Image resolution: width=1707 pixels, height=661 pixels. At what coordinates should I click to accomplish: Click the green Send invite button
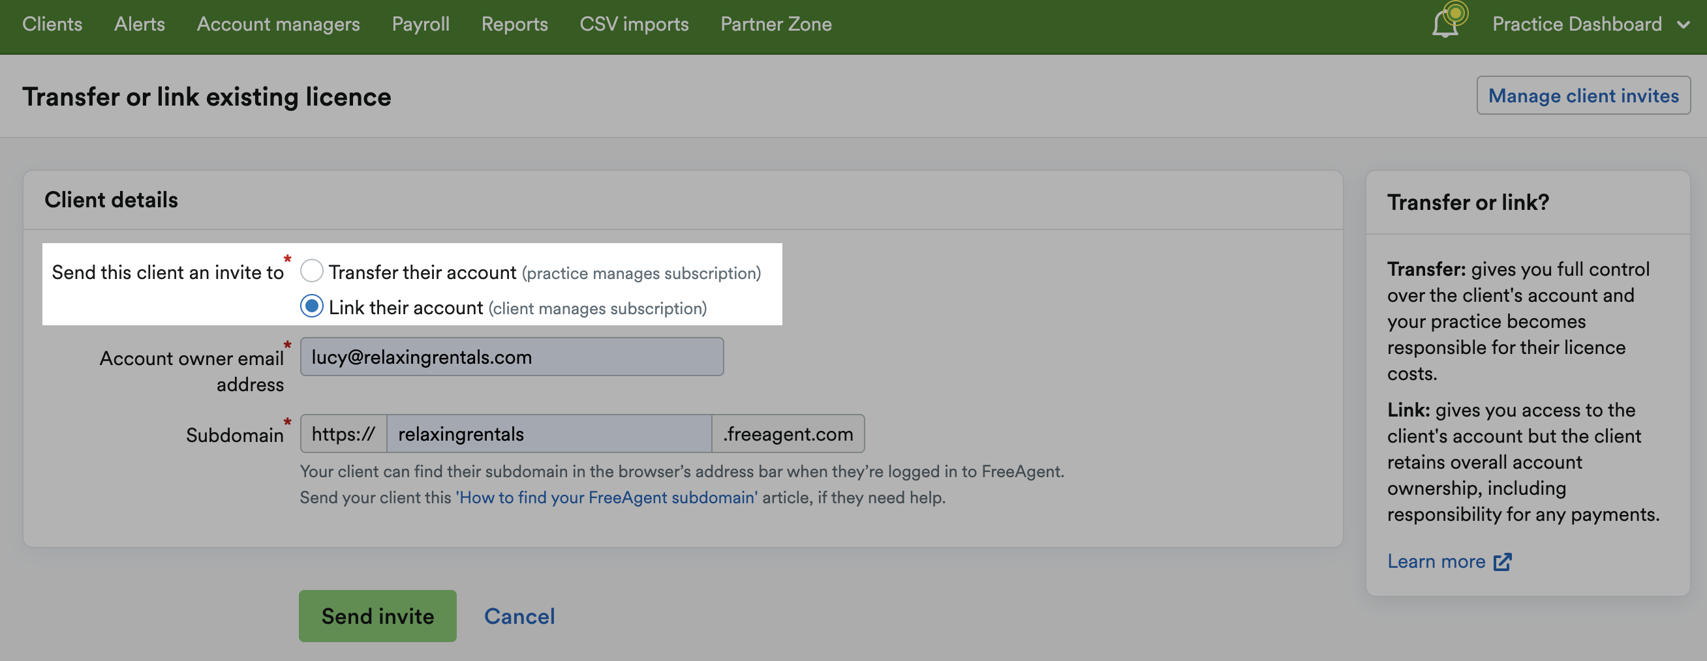point(378,616)
